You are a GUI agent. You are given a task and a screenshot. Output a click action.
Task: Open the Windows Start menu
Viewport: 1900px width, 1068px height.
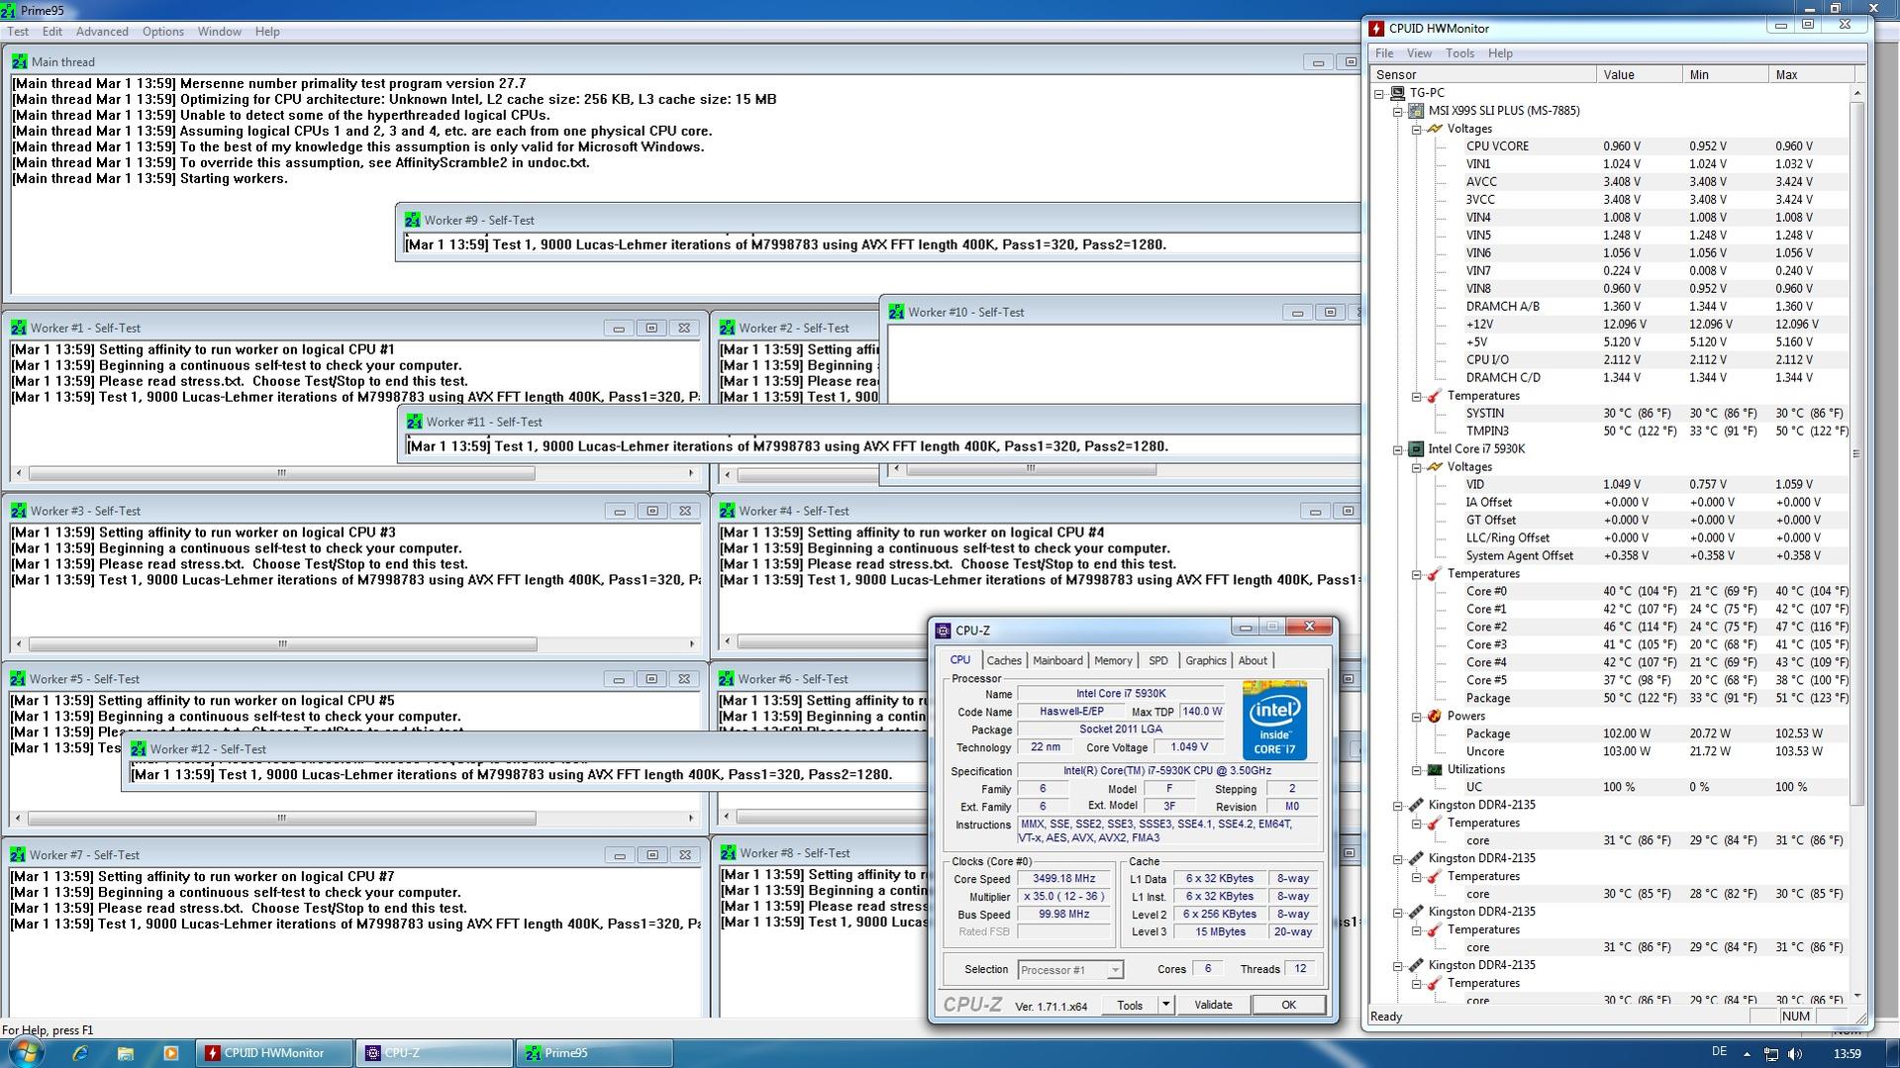tap(26, 1052)
